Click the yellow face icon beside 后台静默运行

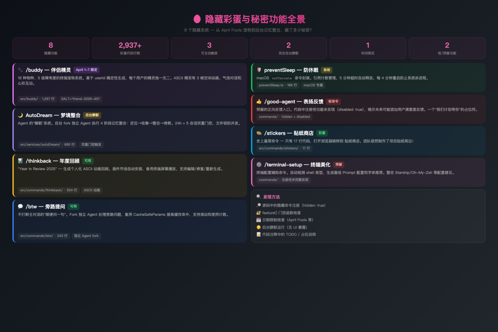(x=259, y=227)
